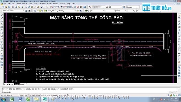The height and width of the screenshot is (102, 181).
Task: Click the Save icon in toolbar
Action: (x=9, y=7)
